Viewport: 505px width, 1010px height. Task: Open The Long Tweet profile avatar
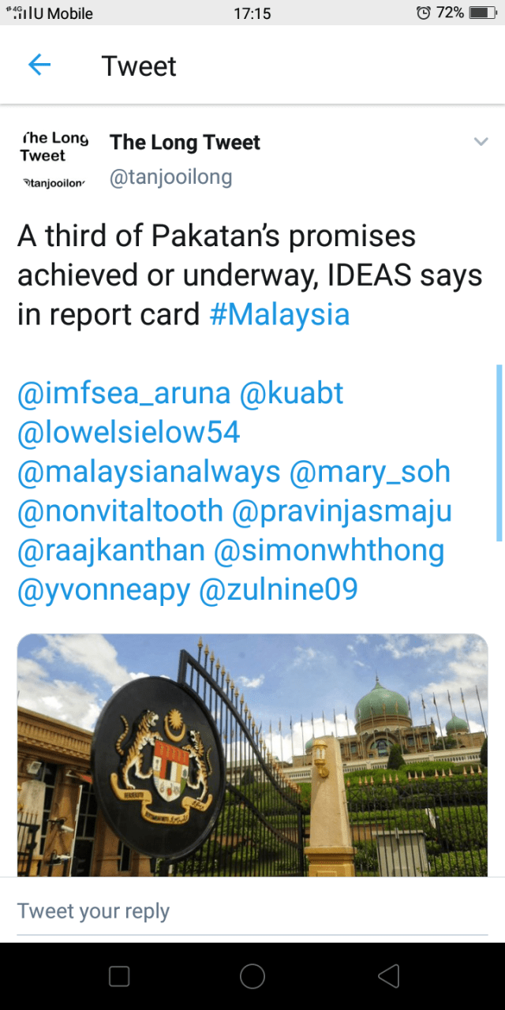(x=54, y=159)
